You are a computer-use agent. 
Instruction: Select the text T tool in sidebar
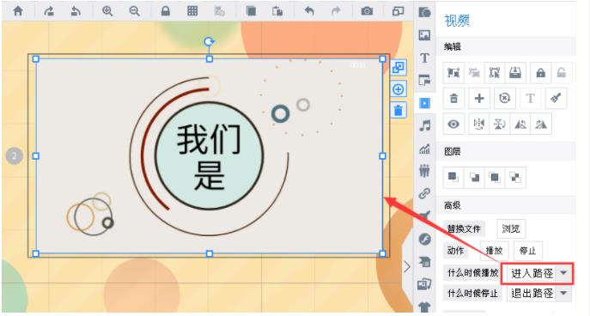click(424, 58)
